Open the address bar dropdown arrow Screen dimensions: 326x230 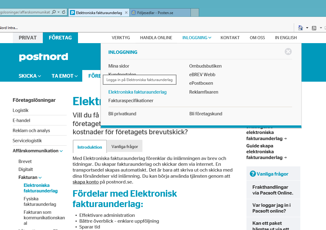tap(59, 12)
